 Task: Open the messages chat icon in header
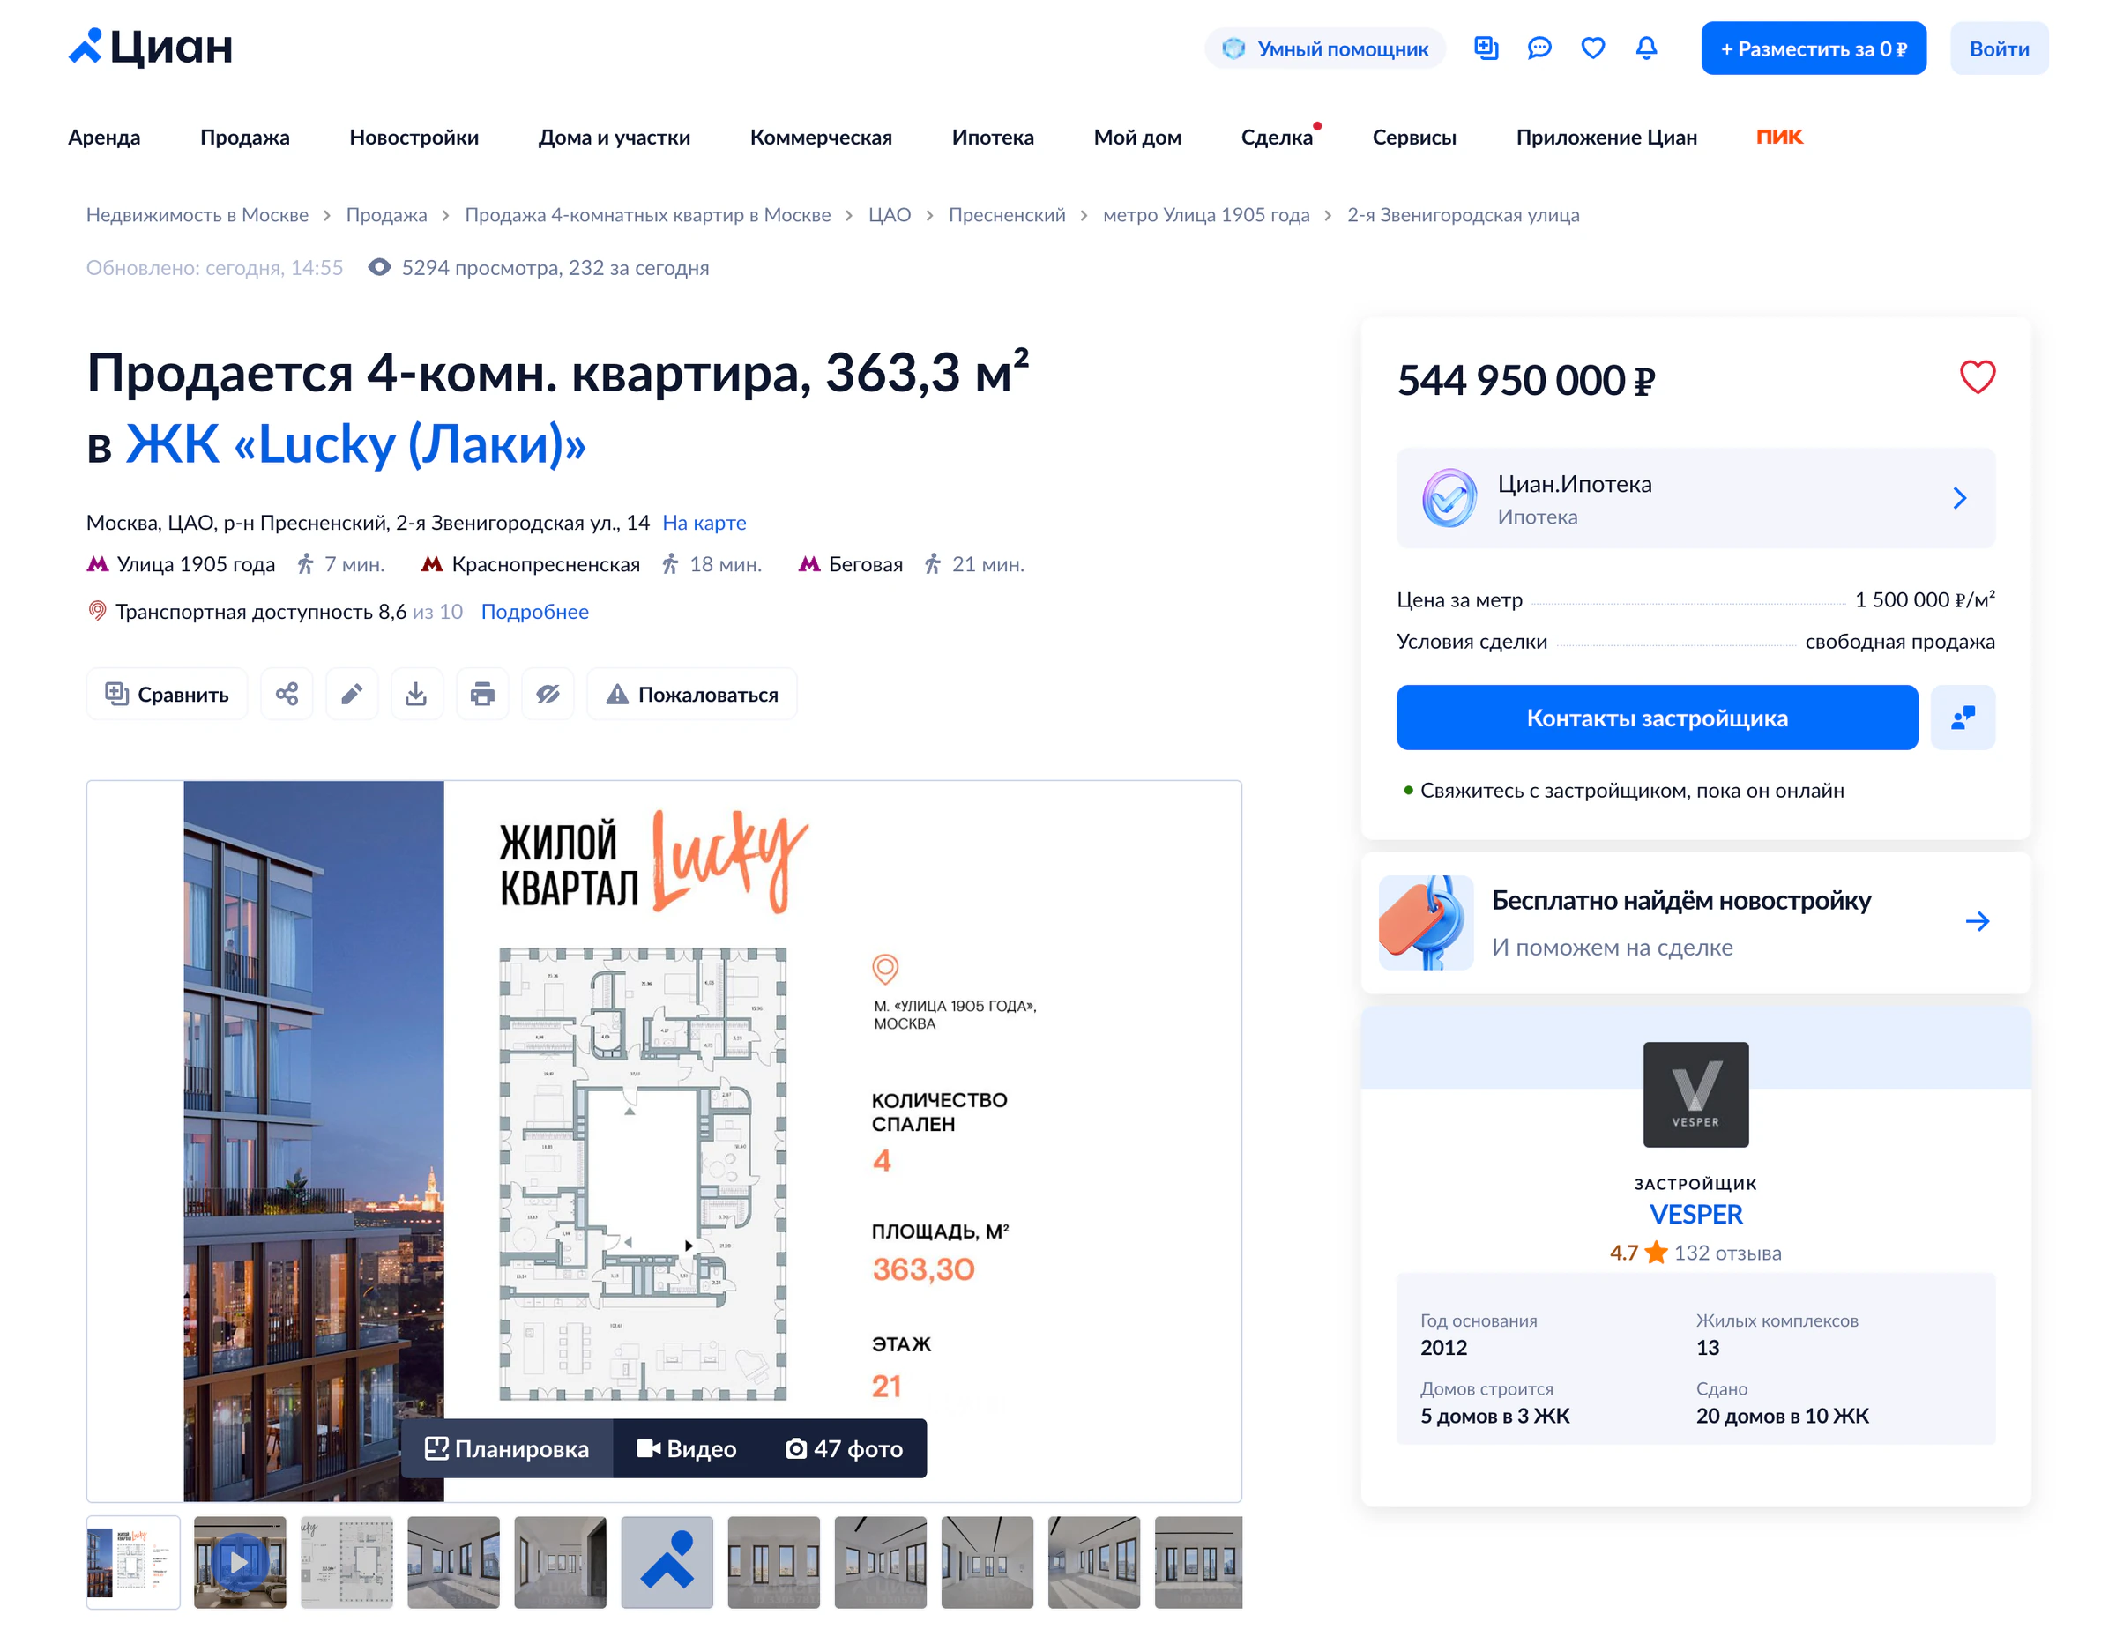click(x=1539, y=48)
